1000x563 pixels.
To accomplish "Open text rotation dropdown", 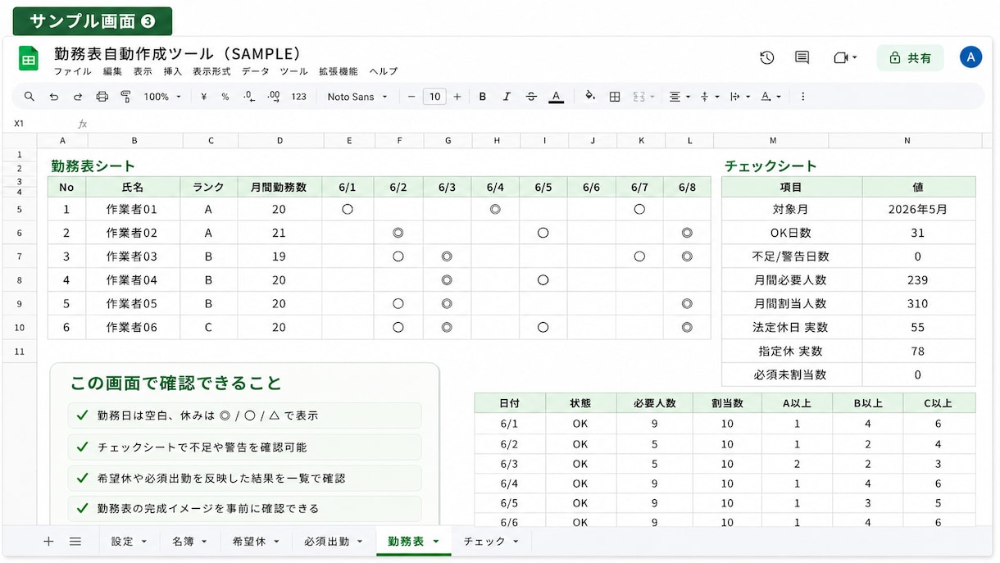I will tap(770, 97).
